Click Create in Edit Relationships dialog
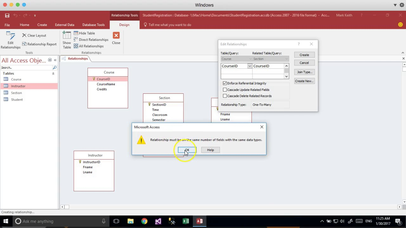This screenshot has width=406, height=228. [x=304, y=55]
